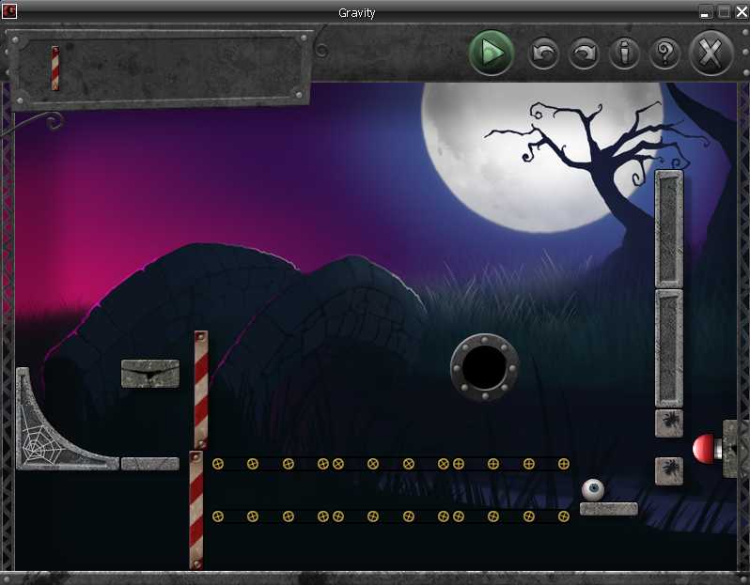750x585 pixels.
Task: Click the lower spider stone block
Action: (668, 470)
